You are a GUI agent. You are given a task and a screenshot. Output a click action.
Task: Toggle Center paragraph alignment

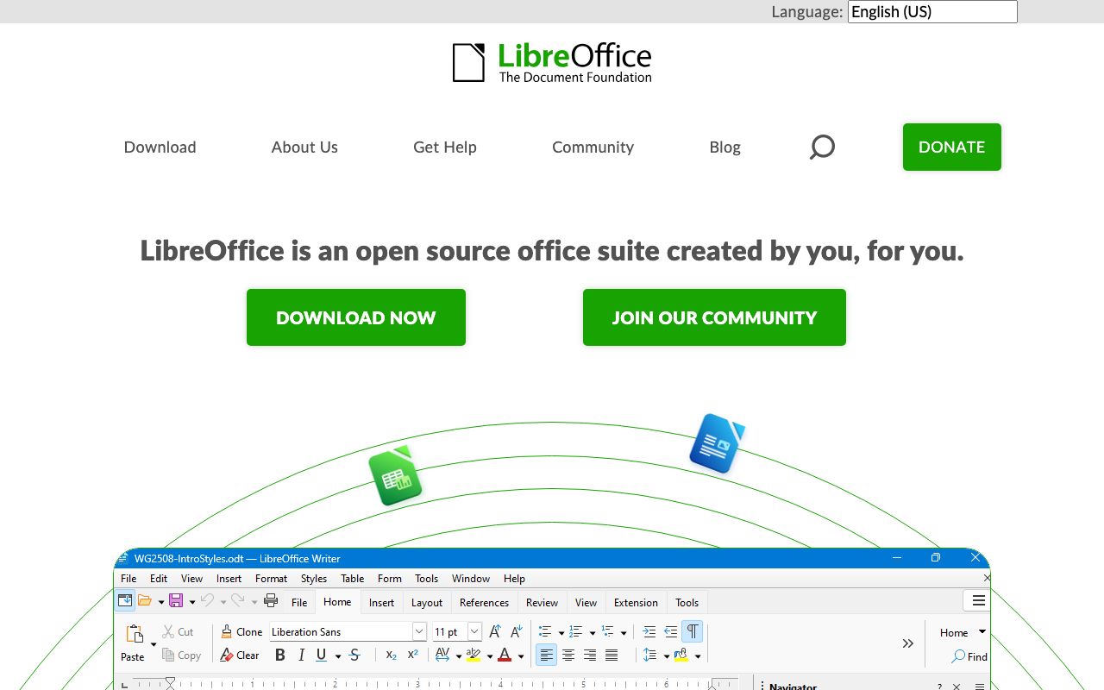(568, 655)
